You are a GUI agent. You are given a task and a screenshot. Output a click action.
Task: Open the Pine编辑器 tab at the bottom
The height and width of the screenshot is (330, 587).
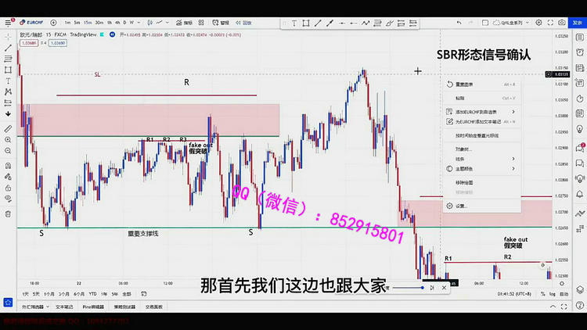tap(91, 307)
